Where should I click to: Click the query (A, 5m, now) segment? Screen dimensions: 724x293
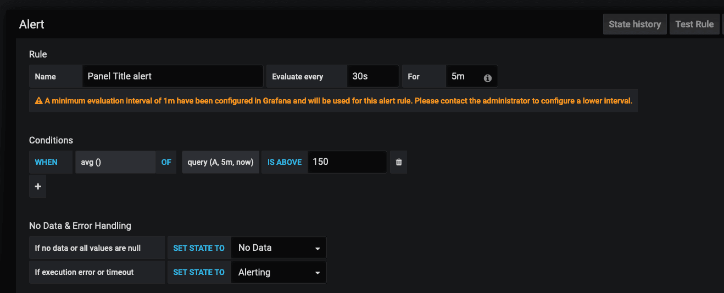[220, 162]
